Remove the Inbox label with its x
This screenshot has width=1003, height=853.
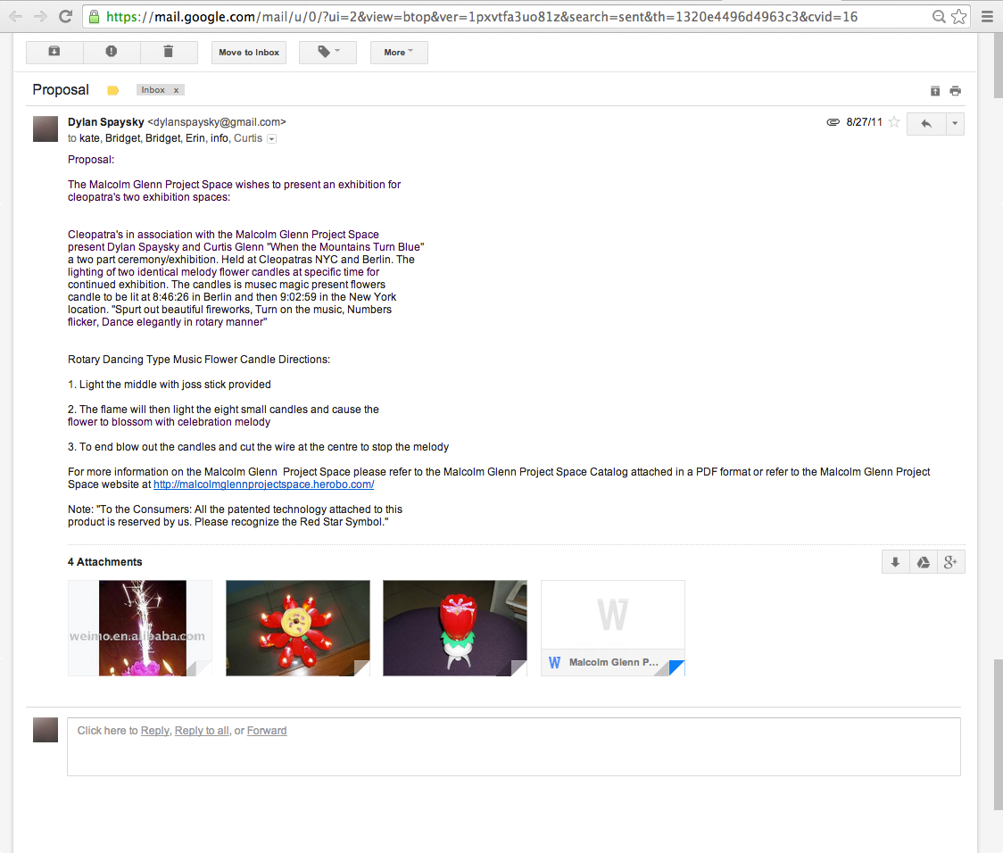pos(177,90)
